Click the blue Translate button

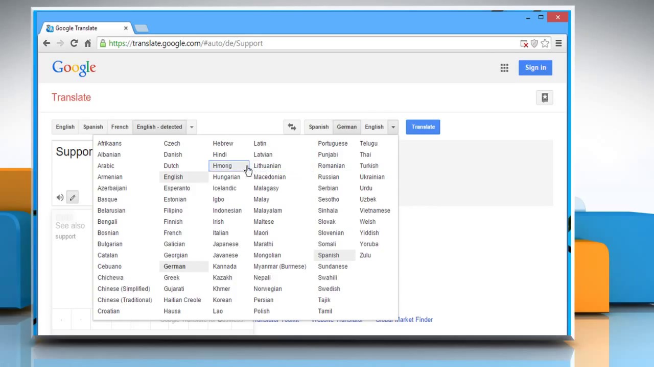[423, 127]
